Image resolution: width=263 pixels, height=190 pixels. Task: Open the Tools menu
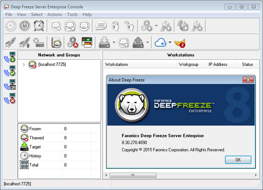(x=72, y=14)
